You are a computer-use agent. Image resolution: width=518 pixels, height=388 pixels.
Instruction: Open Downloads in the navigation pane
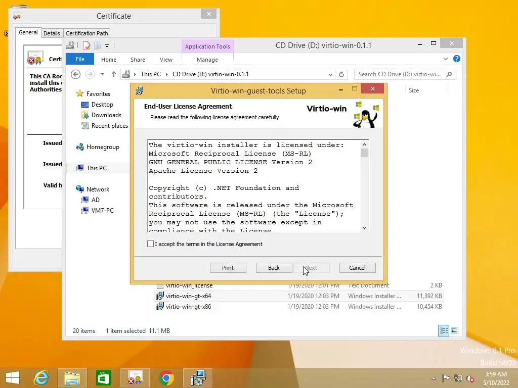coord(106,115)
